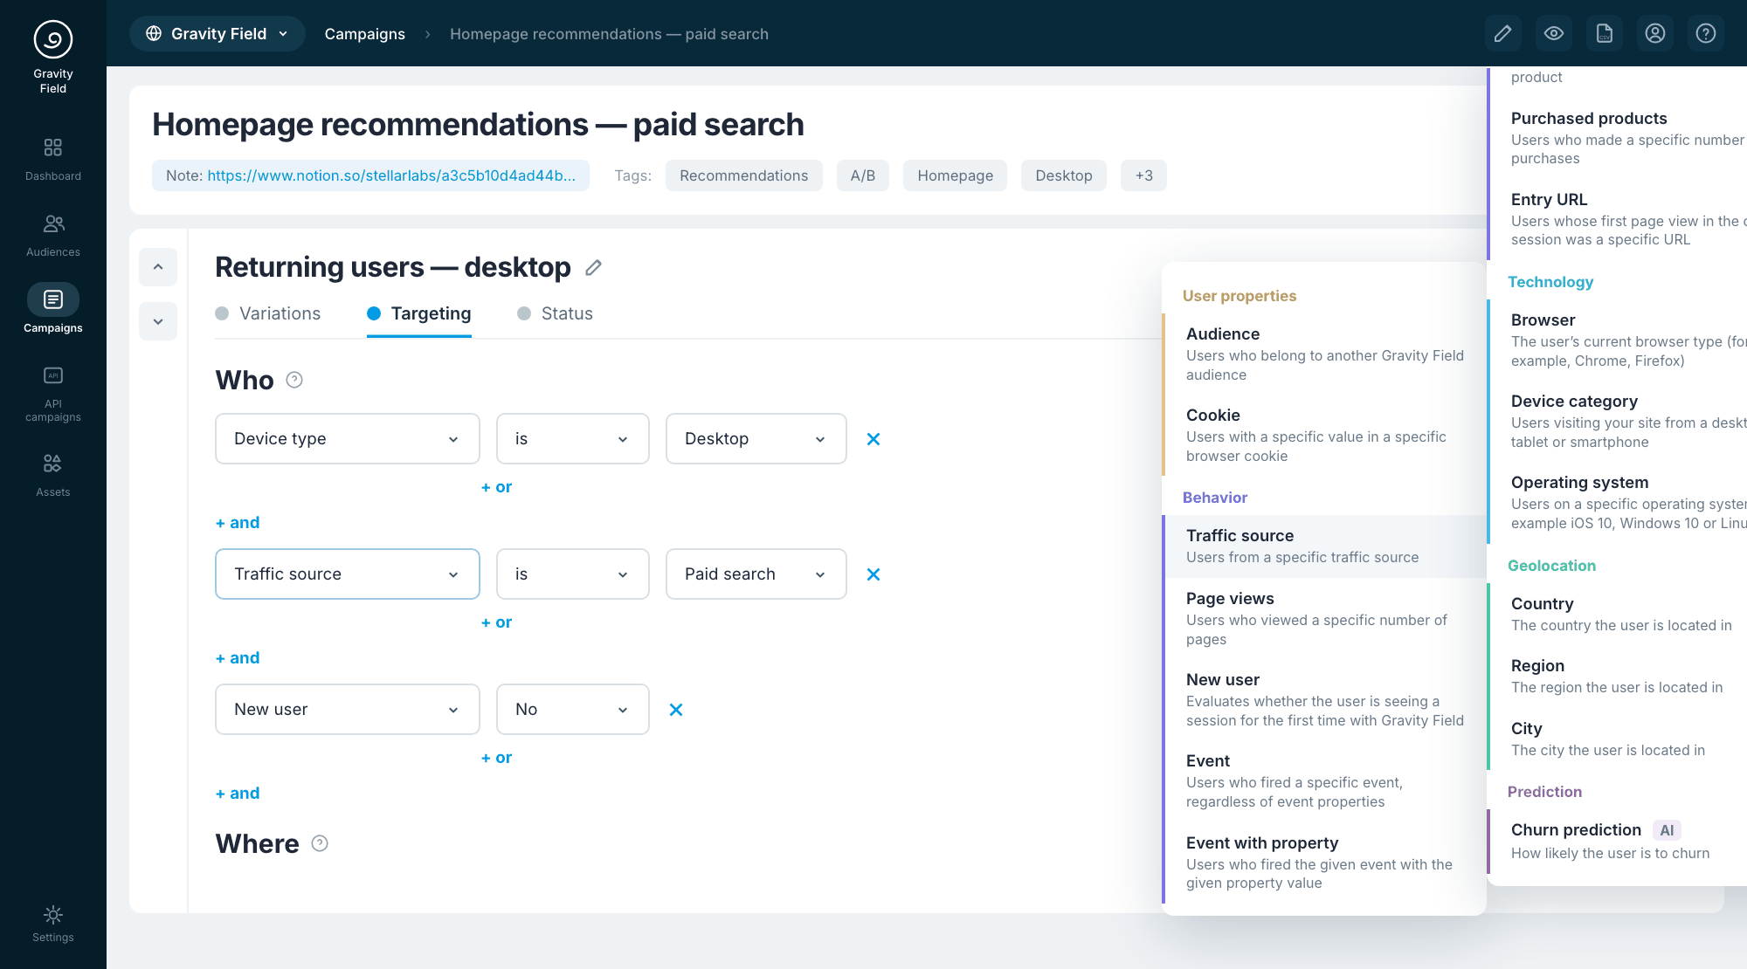Screen dimensions: 1747x969
Task: Open the Notion note link
Action: (x=391, y=175)
